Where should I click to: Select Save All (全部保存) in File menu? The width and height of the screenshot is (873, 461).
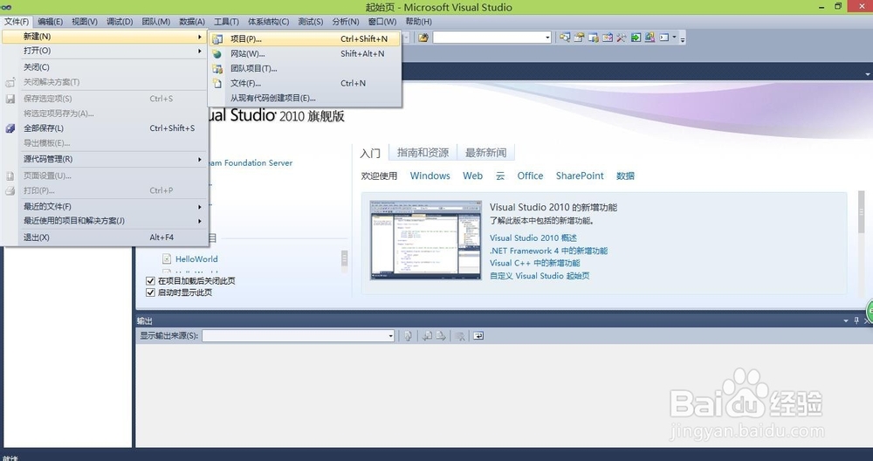(x=105, y=128)
